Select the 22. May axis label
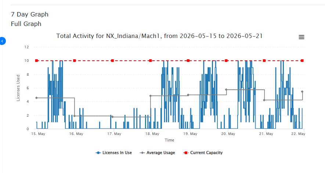 298,134
